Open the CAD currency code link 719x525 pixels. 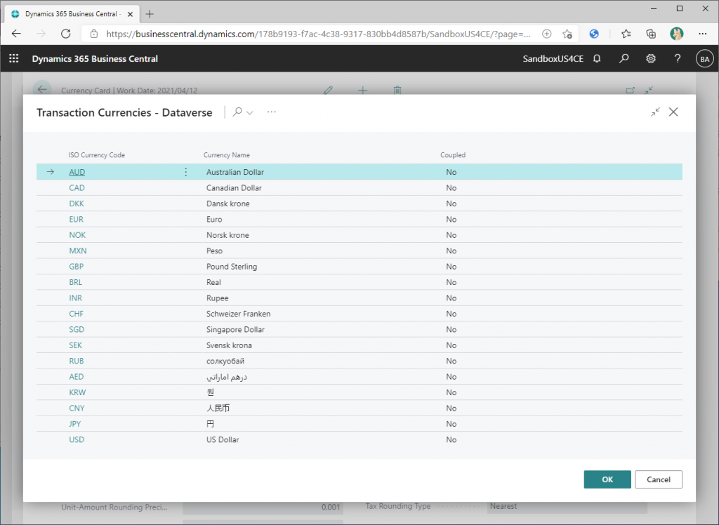[x=77, y=188]
